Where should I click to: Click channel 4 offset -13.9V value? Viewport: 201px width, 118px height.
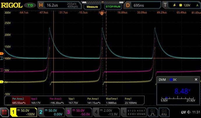[113, 114]
